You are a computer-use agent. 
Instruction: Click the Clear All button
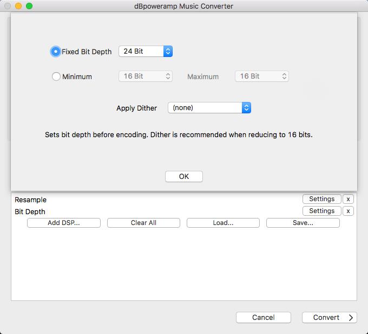tap(143, 223)
